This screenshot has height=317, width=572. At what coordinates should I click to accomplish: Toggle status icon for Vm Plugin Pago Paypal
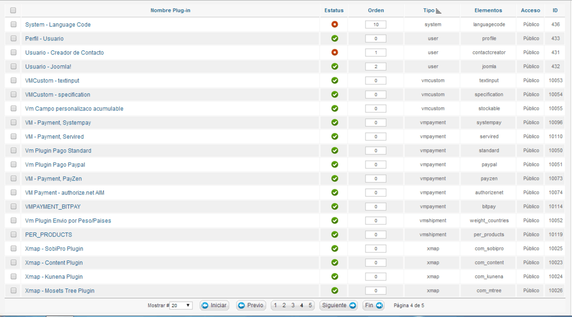tap(334, 164)
